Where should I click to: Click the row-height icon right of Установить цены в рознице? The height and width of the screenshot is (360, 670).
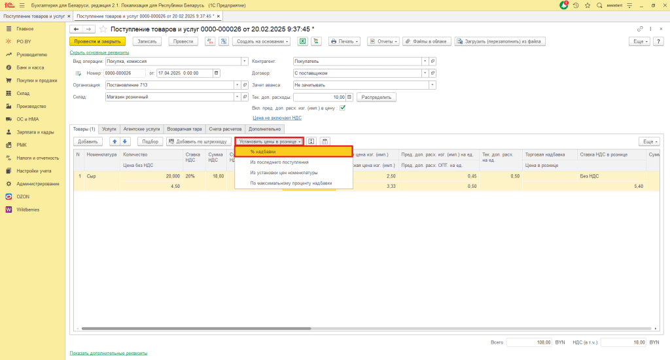[311, 141]
